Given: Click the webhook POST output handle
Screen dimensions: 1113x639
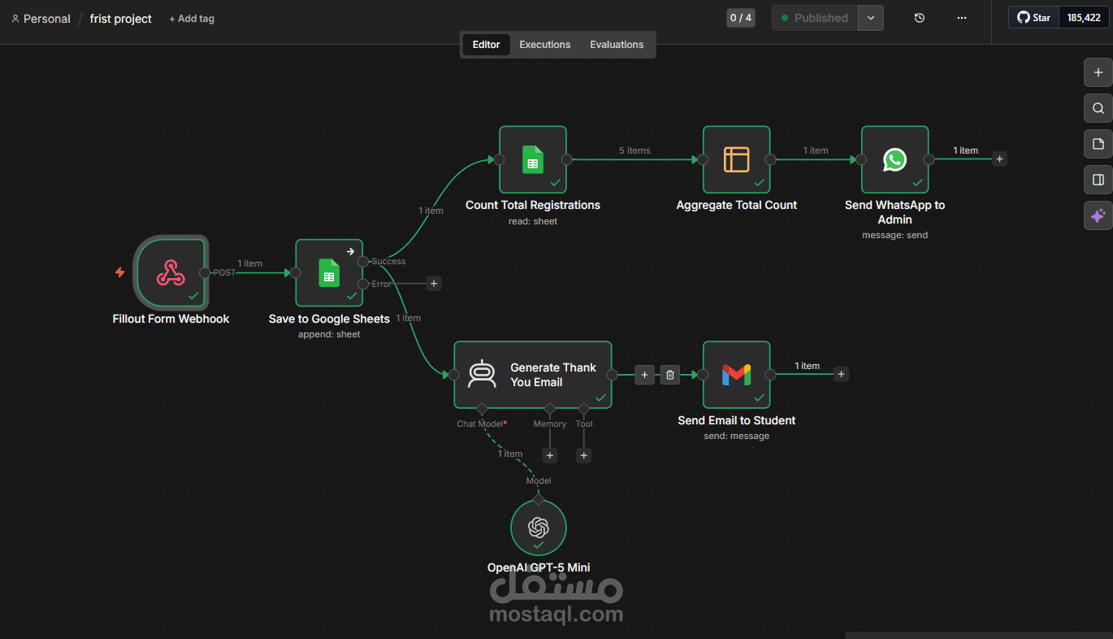Looking at the screenshot, I should tap(205, 272).
